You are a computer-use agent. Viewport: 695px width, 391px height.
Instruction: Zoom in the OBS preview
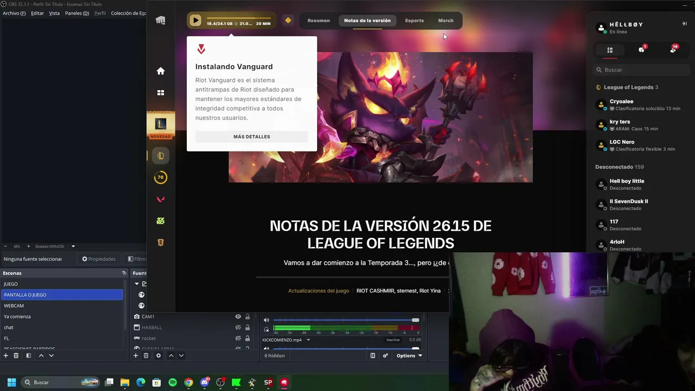pos(29,247)
